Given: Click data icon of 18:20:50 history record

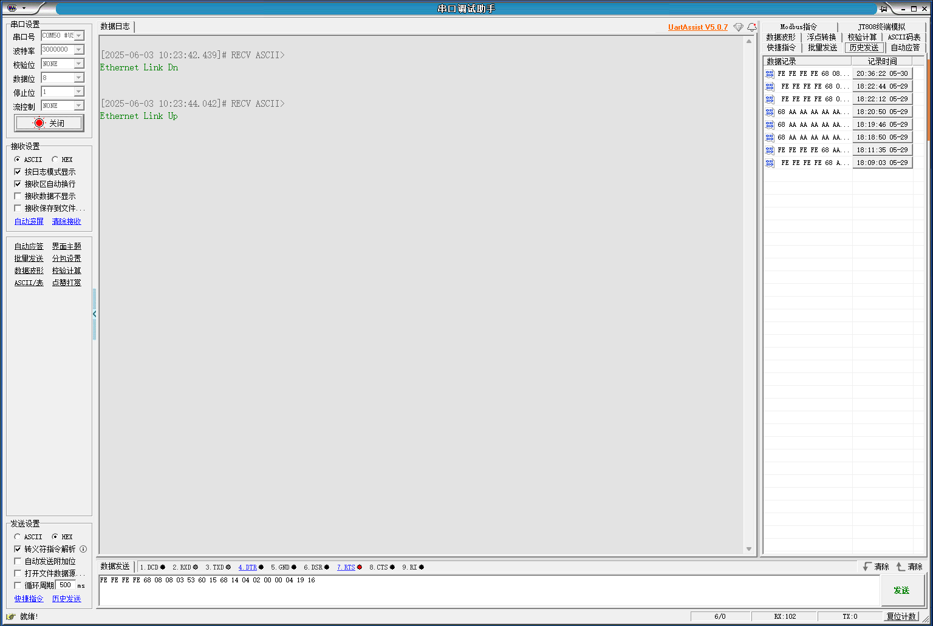Looking at the screenshot, I should coord(770,112).
